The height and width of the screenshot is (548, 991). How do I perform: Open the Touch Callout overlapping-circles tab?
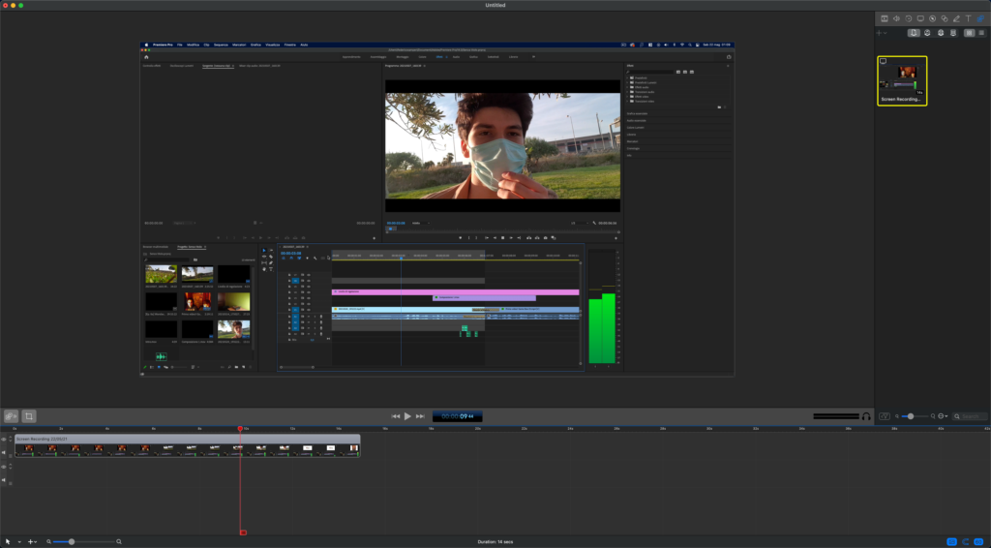click(945, 19)
